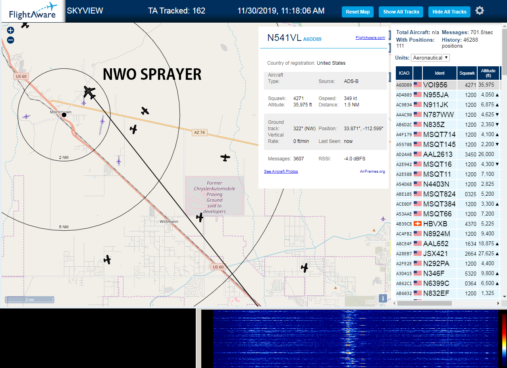The image size is (507, 368).
Task: Click the AD24AB ICAO cell
Action: click(404, 154)
